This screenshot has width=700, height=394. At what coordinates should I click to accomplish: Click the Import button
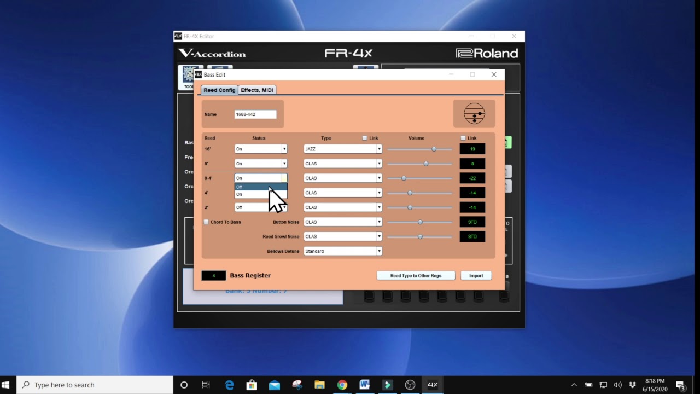[x=476, y=275]
